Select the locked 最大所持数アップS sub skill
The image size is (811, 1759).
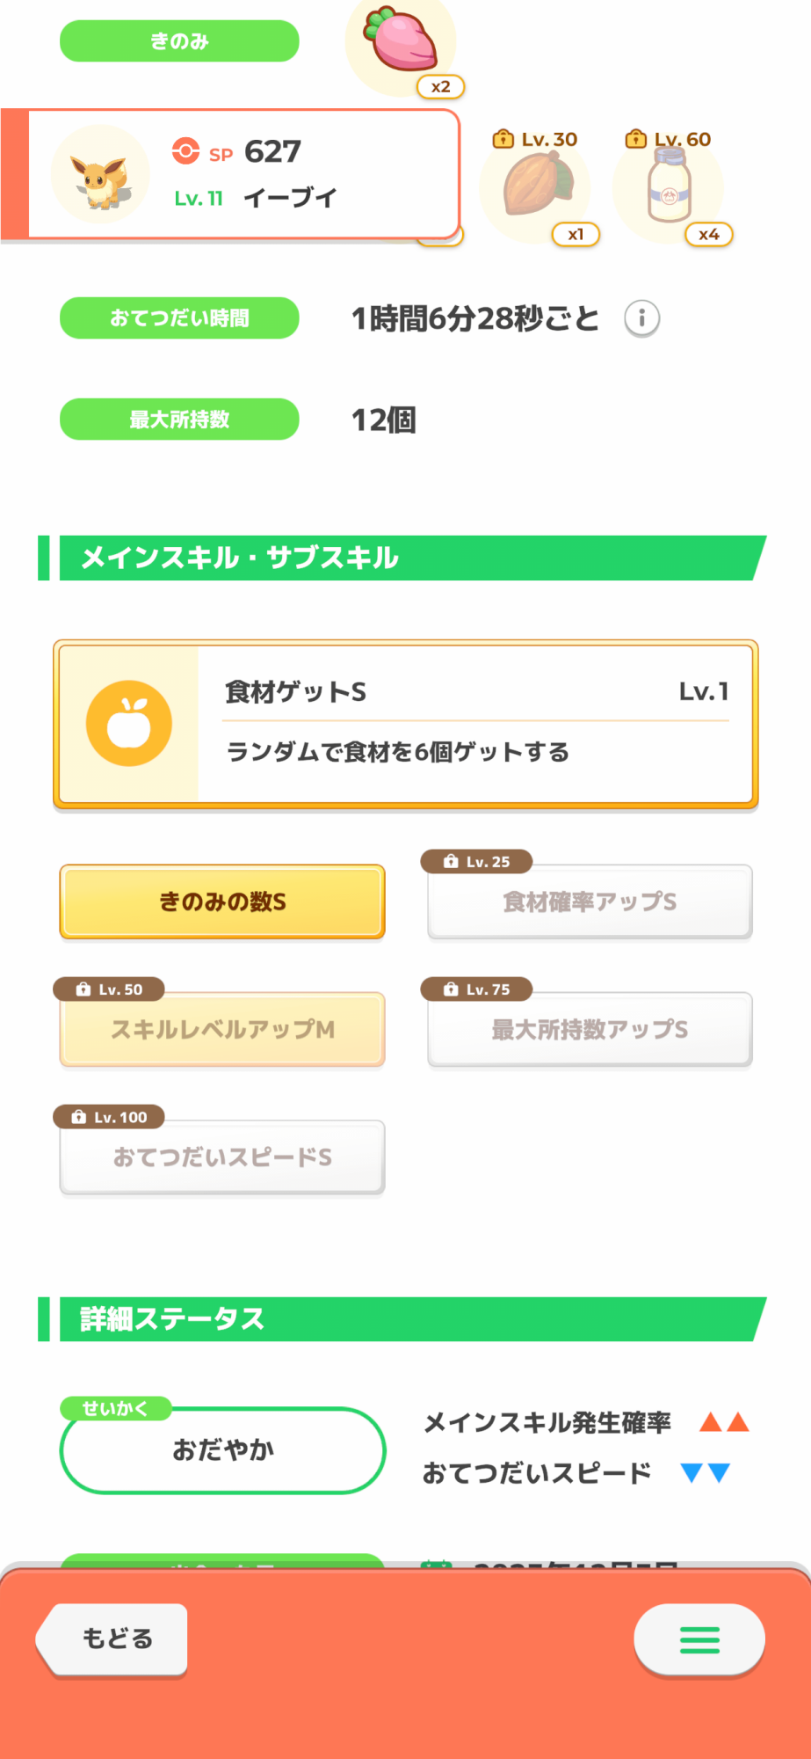pyautogui.click(x=590, y=1030)
